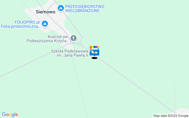Select the church cross marker icon

pos(74,39)
